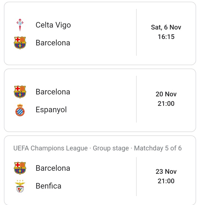Open the Celta Vigo team name

click(53, 25)
